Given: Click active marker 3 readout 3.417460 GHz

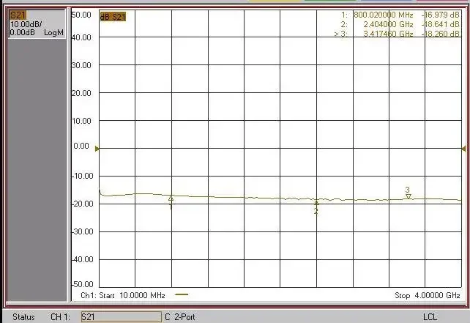Looking at the screenshot, I should [x=388, y=34].
